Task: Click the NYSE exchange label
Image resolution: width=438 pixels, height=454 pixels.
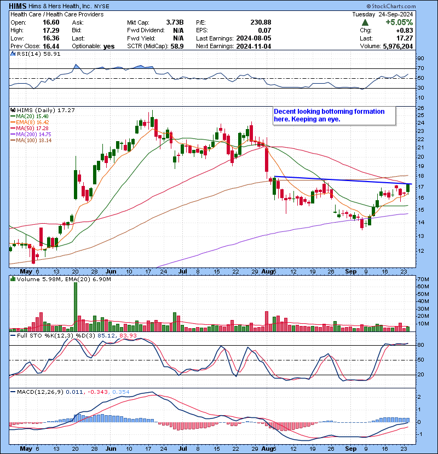Action: [102, 7]
